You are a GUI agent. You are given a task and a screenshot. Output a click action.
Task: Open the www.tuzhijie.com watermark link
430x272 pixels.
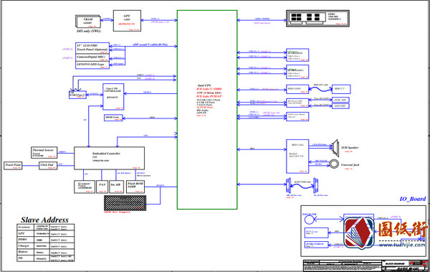(x=402, y=245)
